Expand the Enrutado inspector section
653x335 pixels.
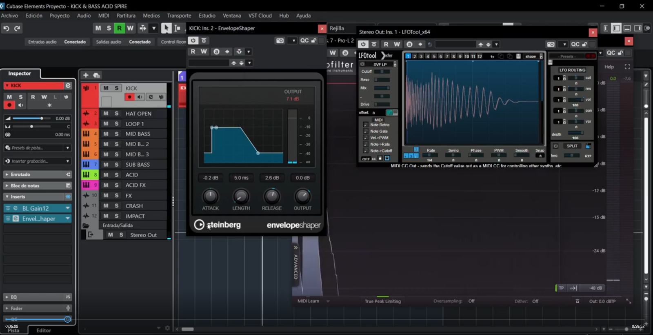coord(20,174)
